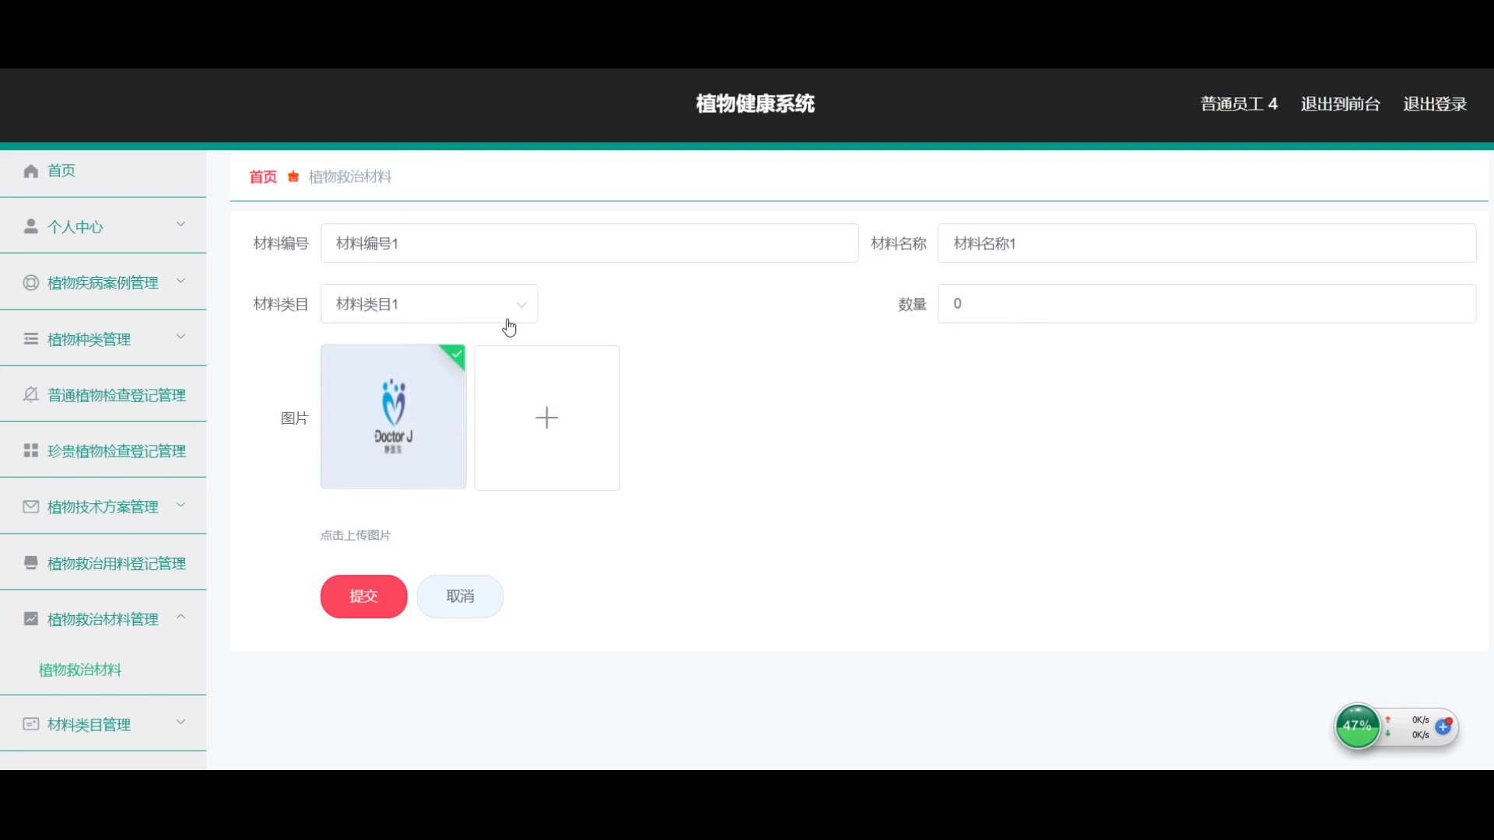Click the plus icon to upload image
1494x840 pixels.
(546, 418)
